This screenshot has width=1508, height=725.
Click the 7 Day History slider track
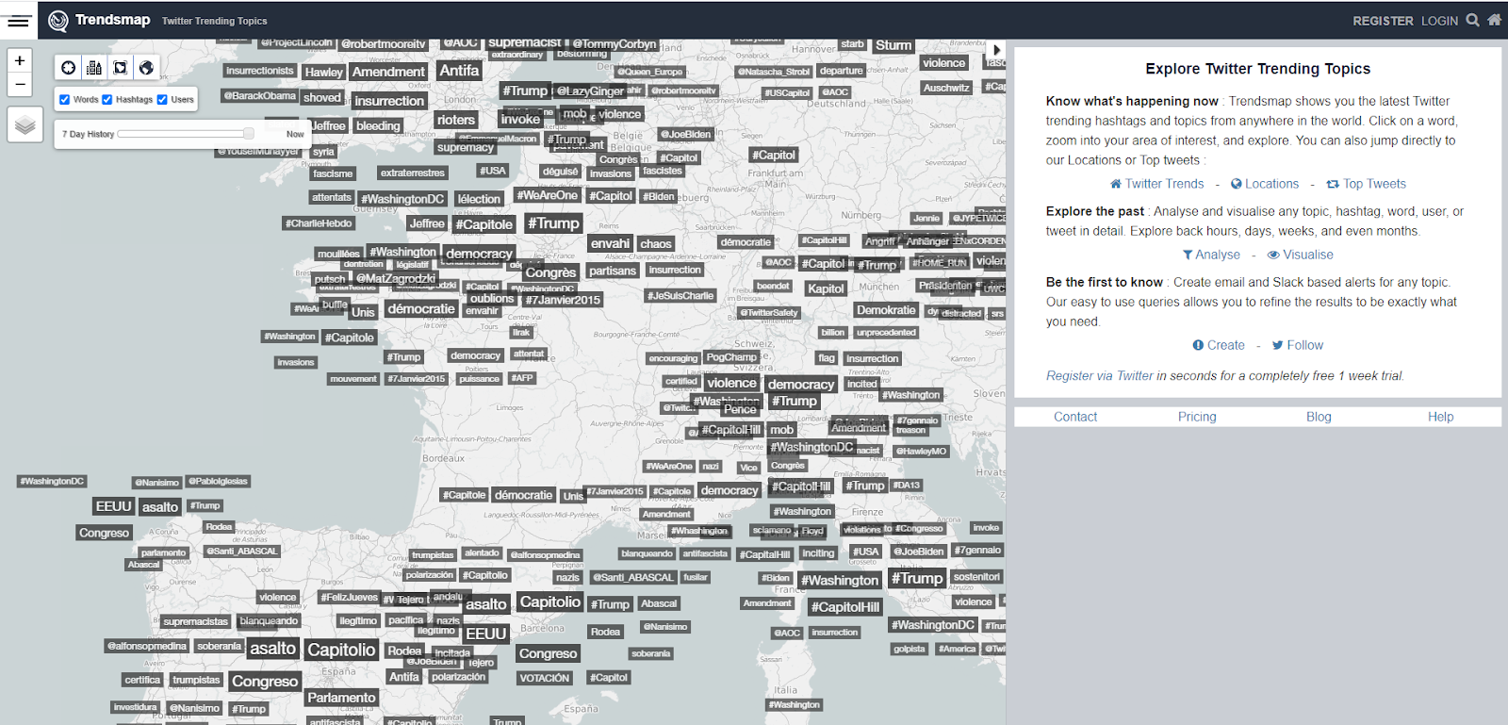click(x=186, y=134)
